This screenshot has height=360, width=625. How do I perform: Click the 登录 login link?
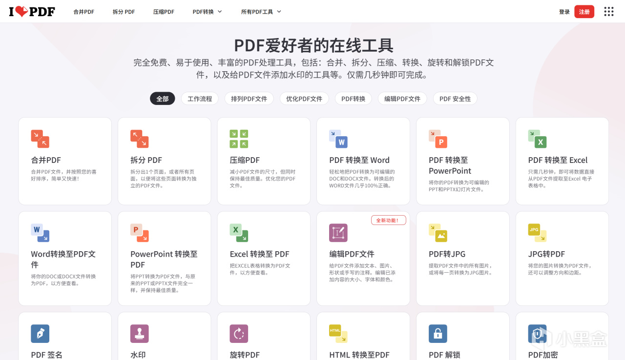(x=564, y=12)
